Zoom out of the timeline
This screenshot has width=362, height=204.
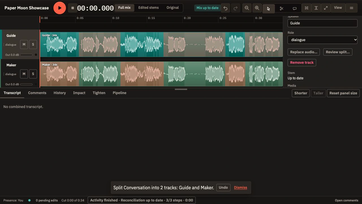pos(247,8)
